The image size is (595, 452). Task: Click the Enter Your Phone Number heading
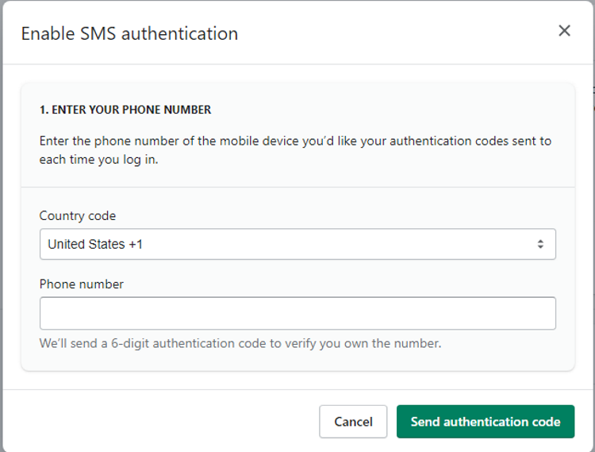coord(125,110)
